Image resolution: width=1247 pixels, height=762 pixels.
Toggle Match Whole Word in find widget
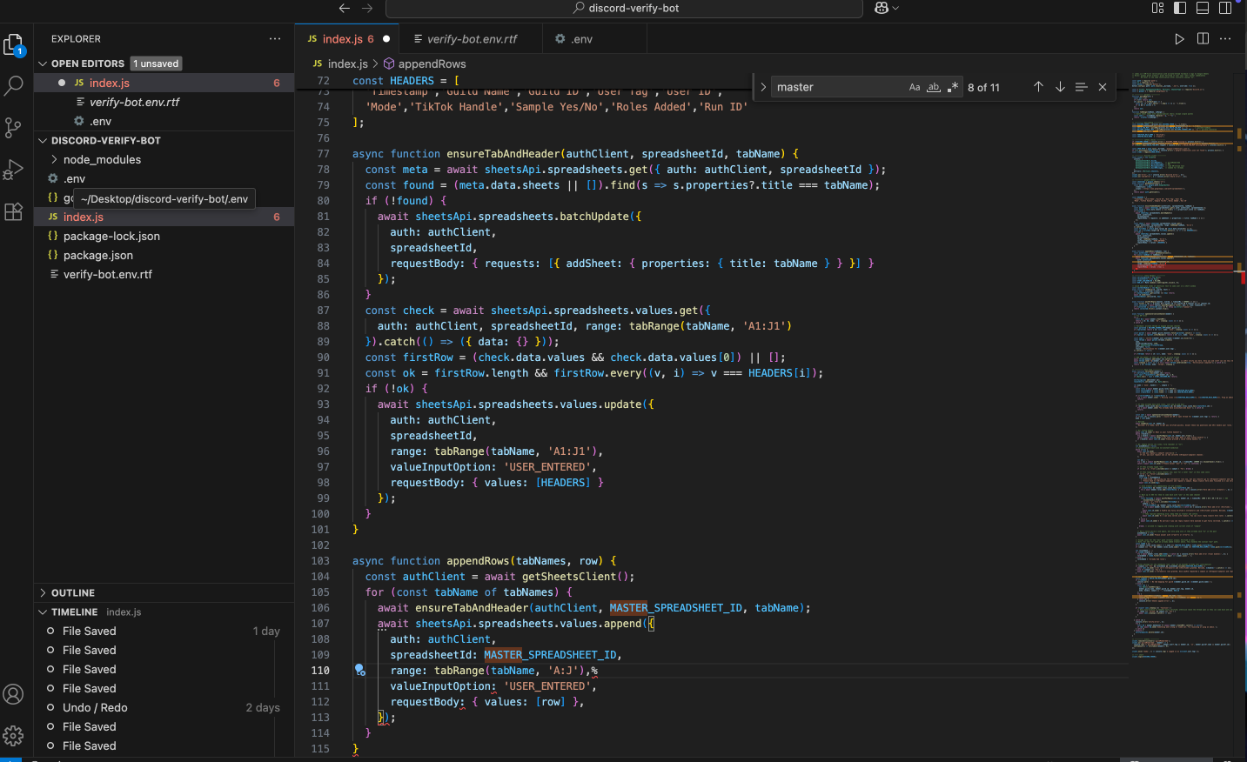click(934, 87)
